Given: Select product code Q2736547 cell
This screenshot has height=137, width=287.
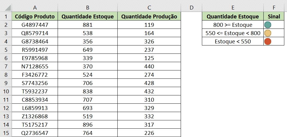Looking at the screenshot, I should tap(35, 133).
